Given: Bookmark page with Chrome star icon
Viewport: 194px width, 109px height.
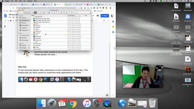Looking at the screenshot, I should pyautogui.click(x=81, y=8).
